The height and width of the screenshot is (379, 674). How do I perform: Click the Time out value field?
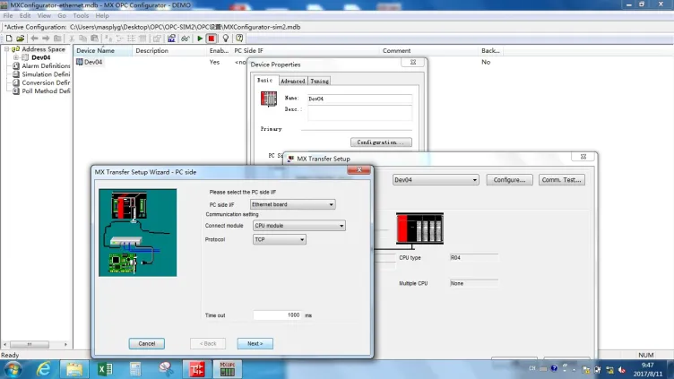click(x=277, y=315)
